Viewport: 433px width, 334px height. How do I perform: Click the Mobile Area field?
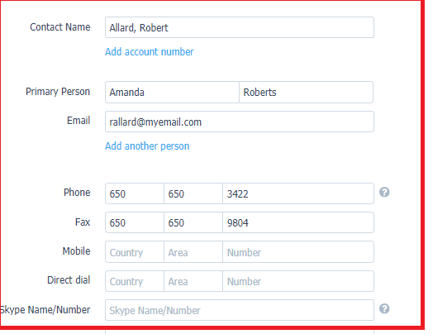pos(193,252)
